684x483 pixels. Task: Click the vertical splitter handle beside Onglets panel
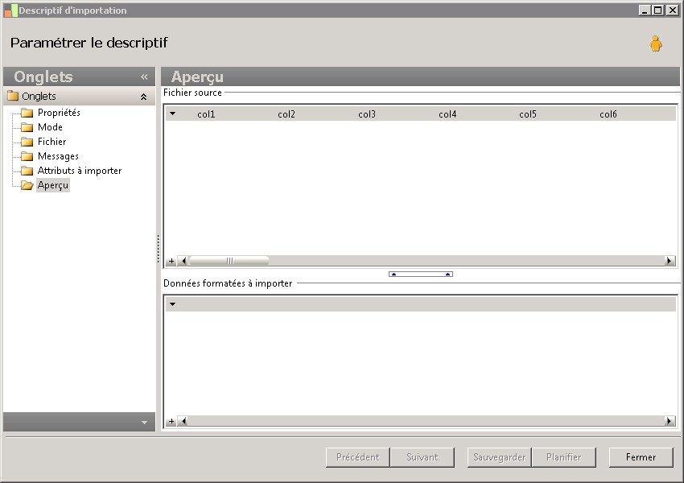(x=158, y=249)
